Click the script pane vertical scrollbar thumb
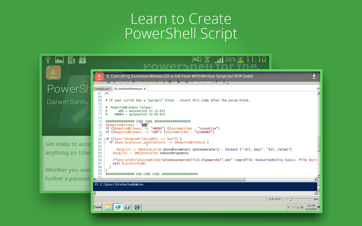 coord(319,144)
